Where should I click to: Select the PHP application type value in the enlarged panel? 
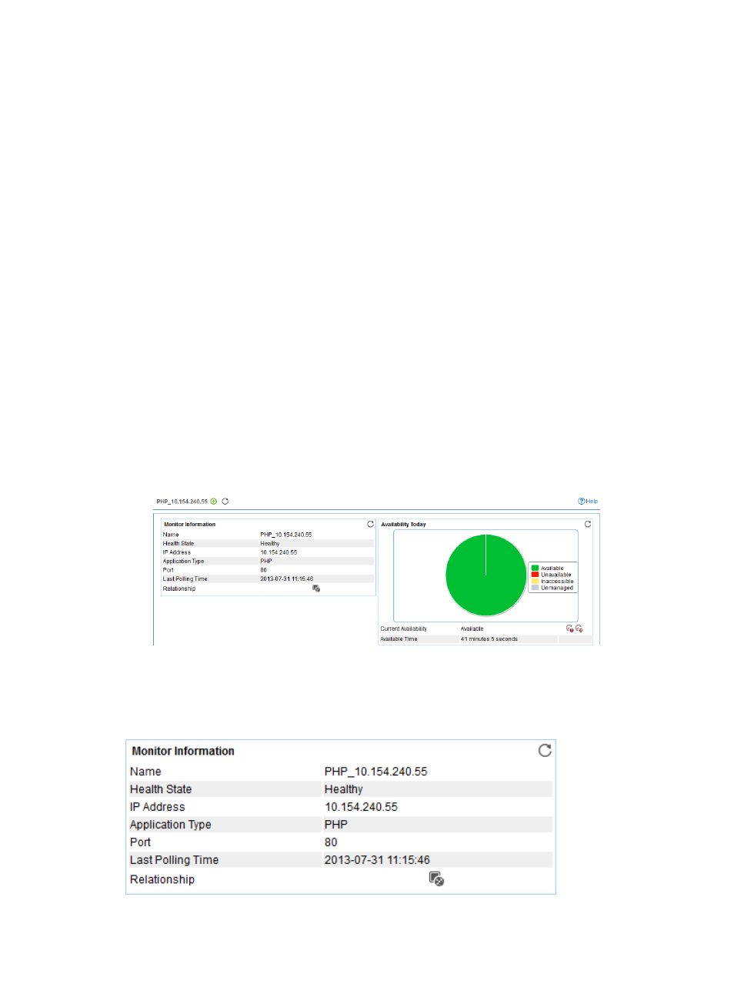336,825
